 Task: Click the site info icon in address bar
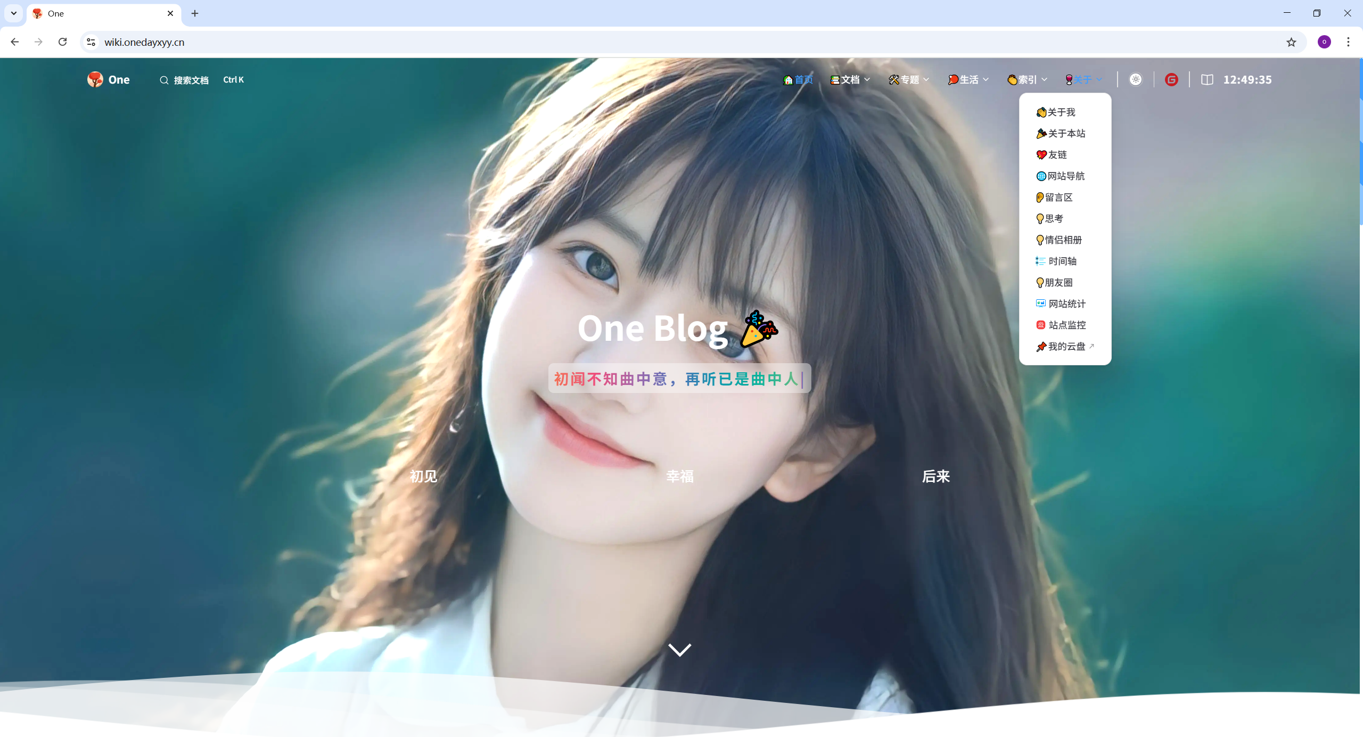(91, 42)
